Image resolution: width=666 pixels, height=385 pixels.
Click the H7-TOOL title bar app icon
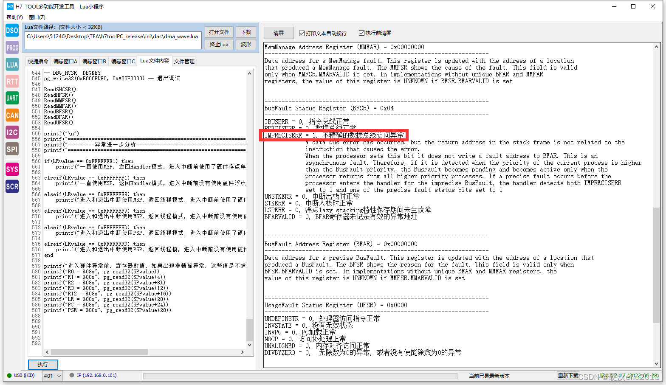click(10, 6)
